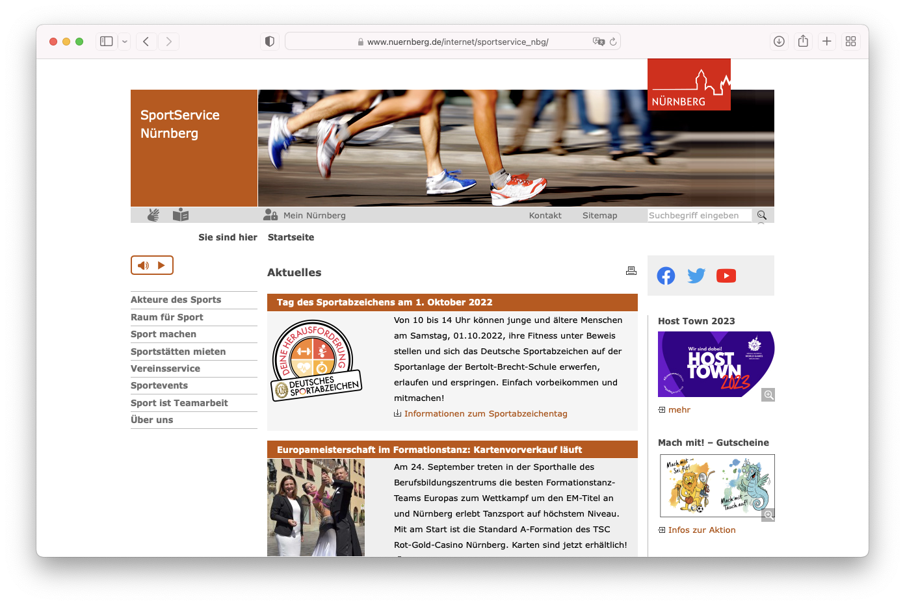Play the read-aloud audio button

pos(152,265)
